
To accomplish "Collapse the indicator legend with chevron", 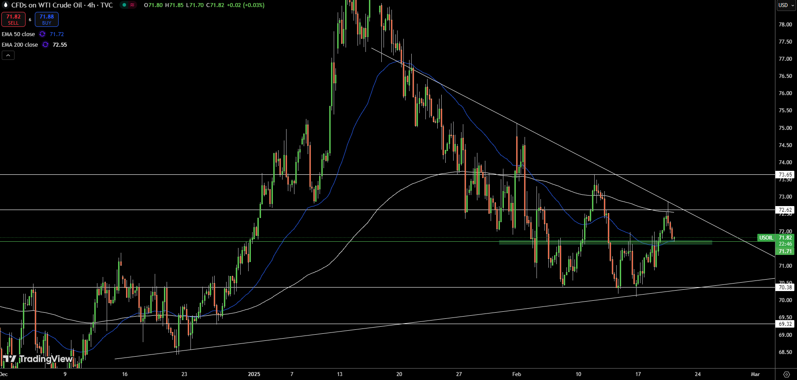I will pyautogui.click(x=8, y=55).
